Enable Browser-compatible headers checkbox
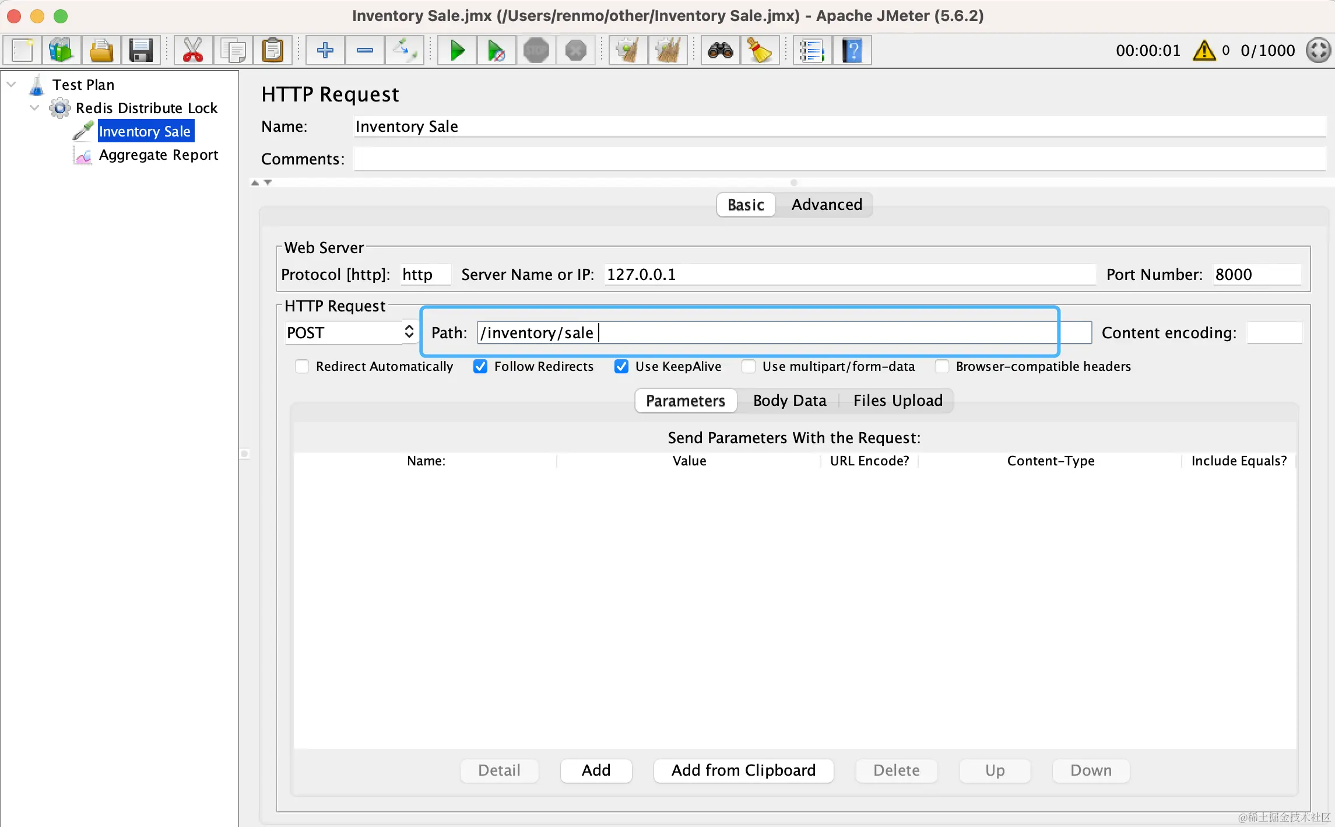This screenshot has width=1335, height=827. [x=942, y=367]
